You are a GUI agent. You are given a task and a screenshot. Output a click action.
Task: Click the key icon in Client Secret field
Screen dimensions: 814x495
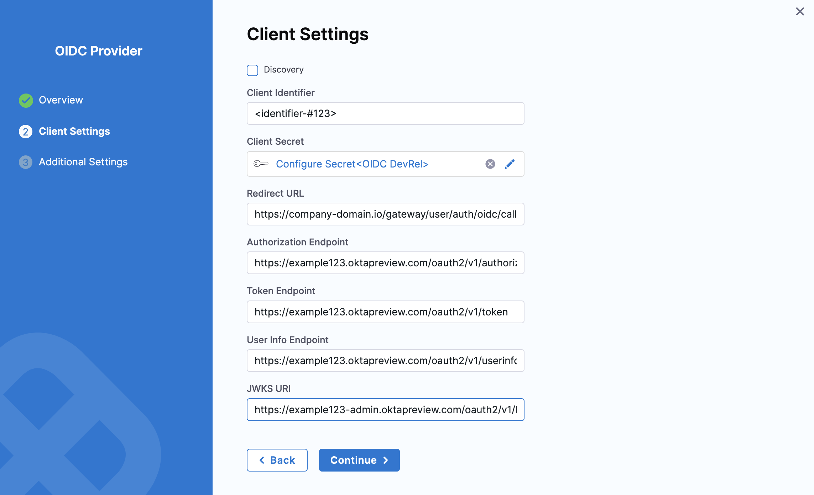click(261, 164)
